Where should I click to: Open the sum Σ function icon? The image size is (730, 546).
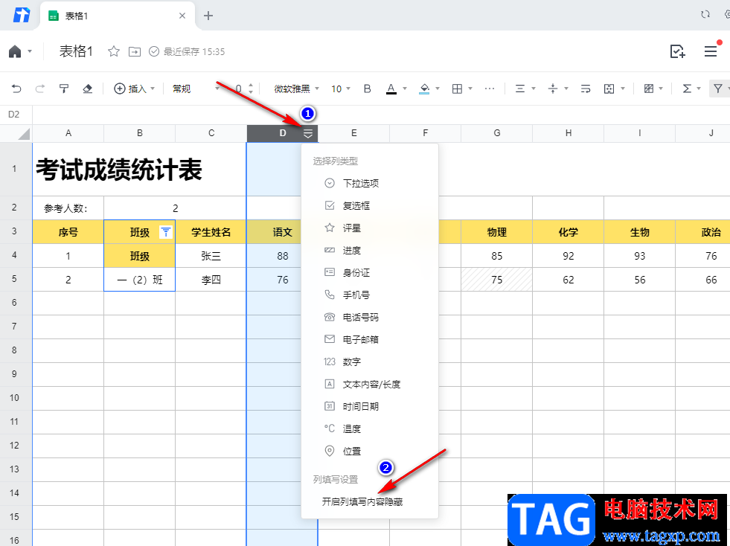click(x=687, y=89)
